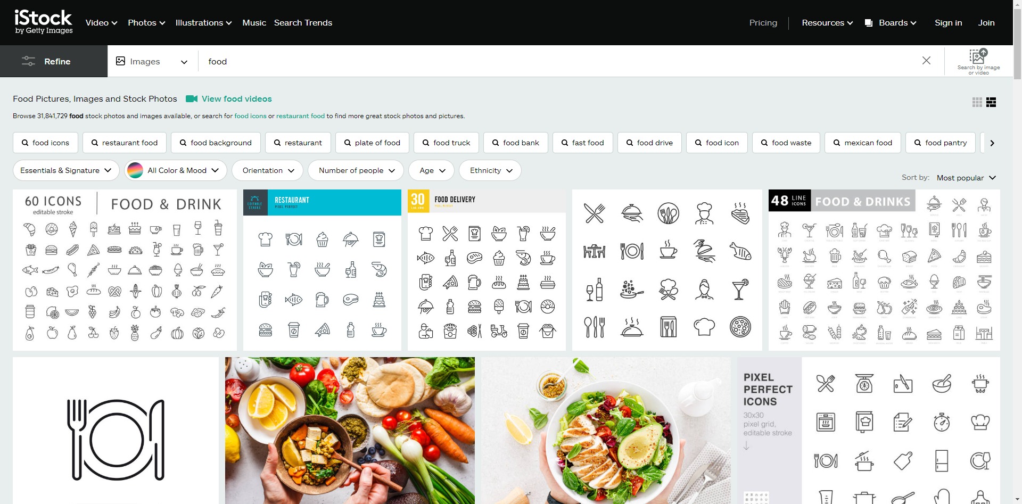The width and height of the screenshot is (1022, 504).
Task: Open the 60 Icons Food & Drink thumbnail
Action: [x=125, y=270]
